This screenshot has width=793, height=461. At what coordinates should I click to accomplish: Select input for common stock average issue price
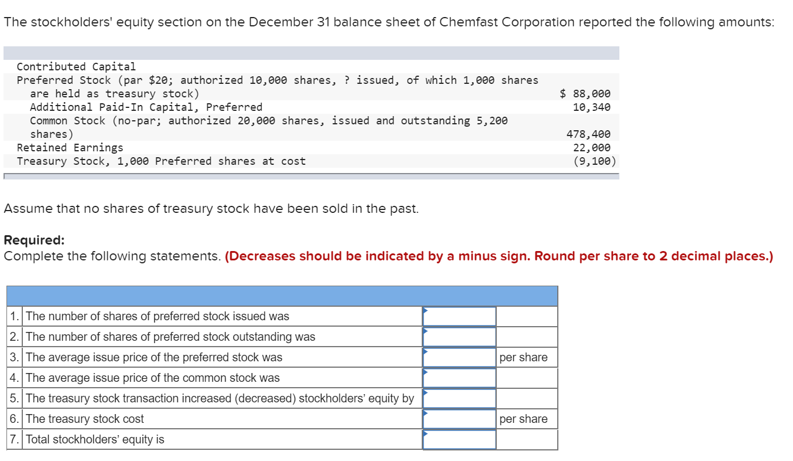[x=459, y=378]
